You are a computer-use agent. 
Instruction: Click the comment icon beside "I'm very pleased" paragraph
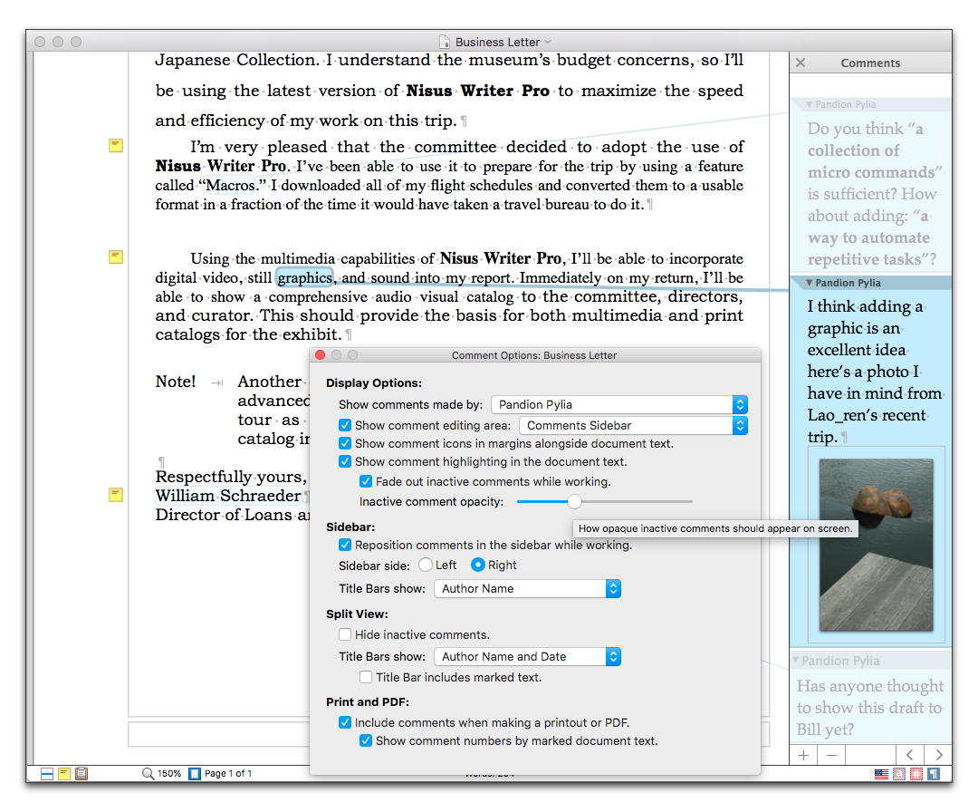pos(116,145)
